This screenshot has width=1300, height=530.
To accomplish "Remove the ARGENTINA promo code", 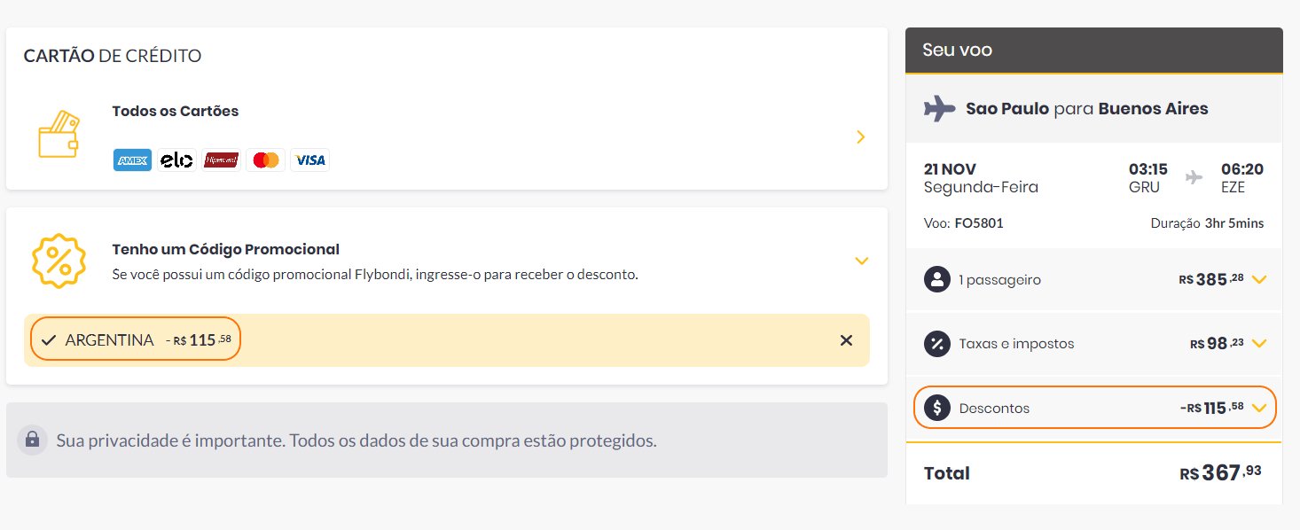I will pos(846,340).
